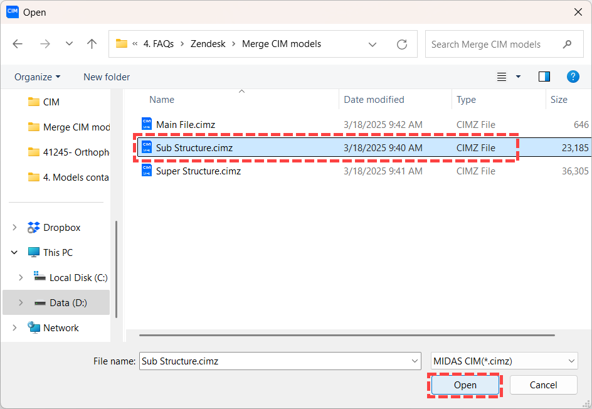Viewport: 592px width, 409px height.
Task: Sort files by Date modified column
Action: (374, 100)
